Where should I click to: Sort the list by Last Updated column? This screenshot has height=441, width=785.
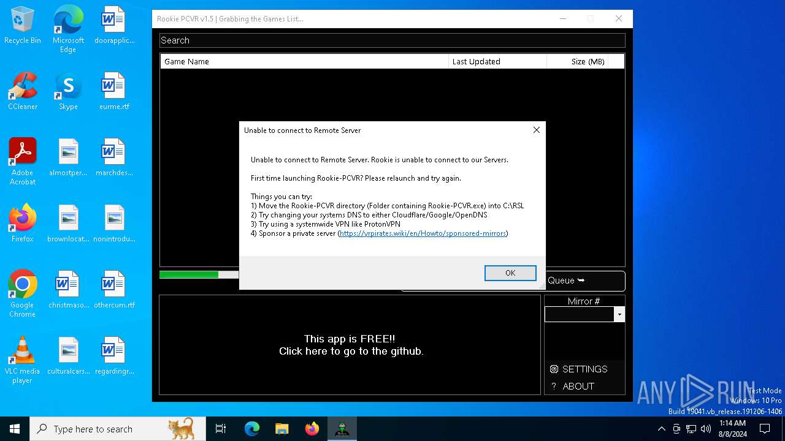click(497, 61)
